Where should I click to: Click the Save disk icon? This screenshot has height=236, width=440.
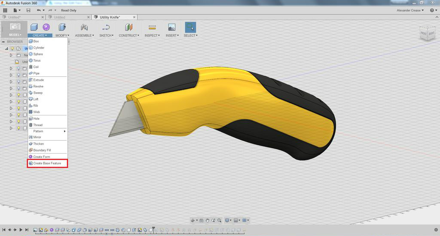pyautogui.click(x=28, y=10)
